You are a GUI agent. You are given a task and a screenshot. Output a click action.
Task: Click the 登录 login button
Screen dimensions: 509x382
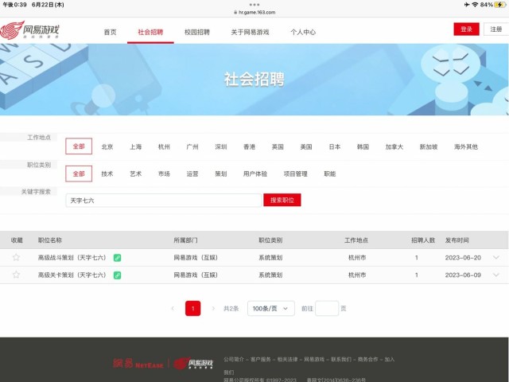coord(467,29)
